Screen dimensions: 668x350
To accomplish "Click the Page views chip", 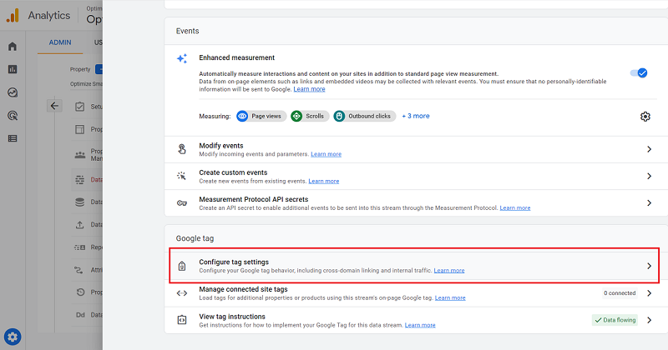I will 261,116.
